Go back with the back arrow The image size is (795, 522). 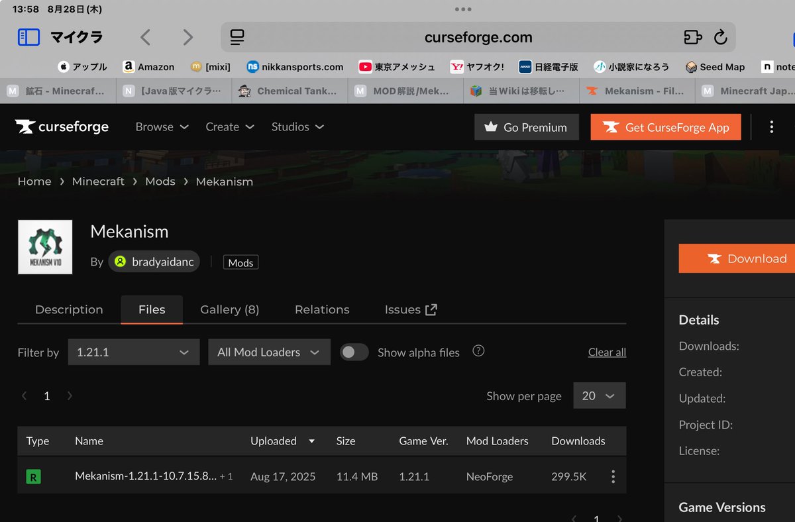point(145,37)
